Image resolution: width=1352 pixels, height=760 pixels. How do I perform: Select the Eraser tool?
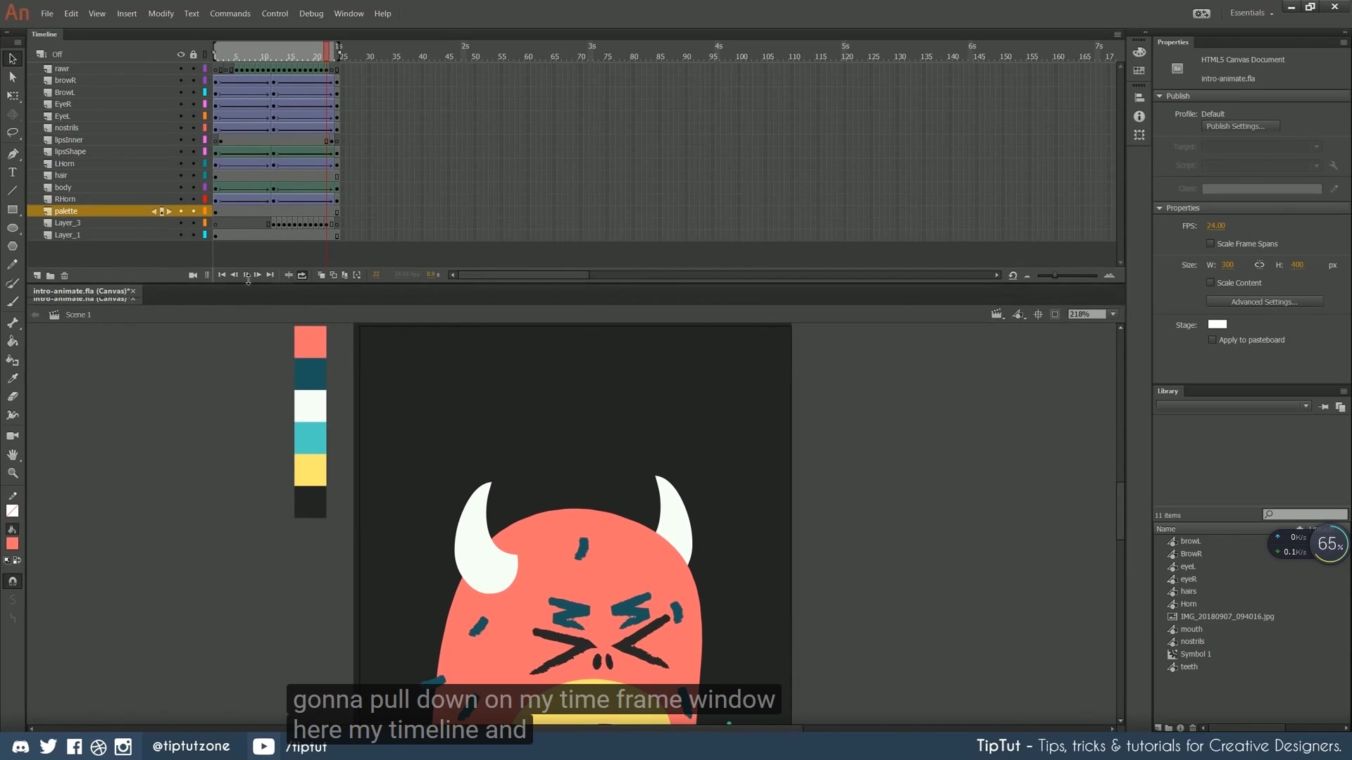(x=12, y=397)
